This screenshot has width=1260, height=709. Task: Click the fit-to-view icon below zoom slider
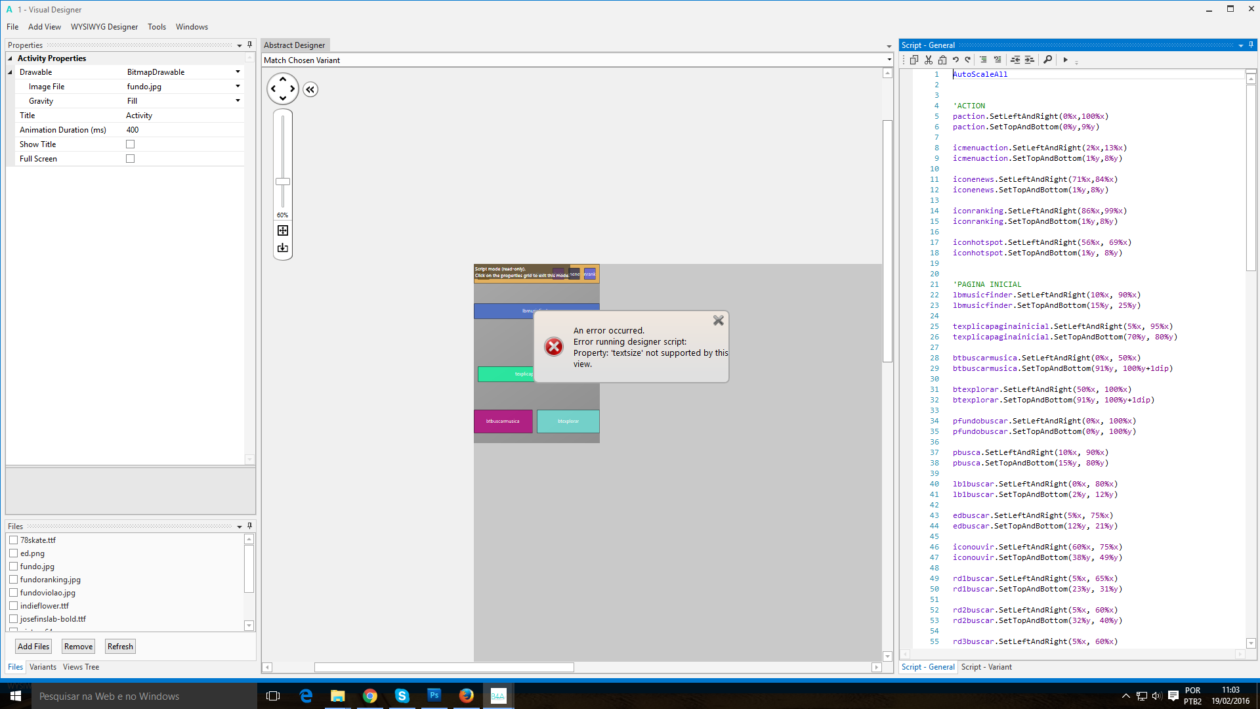tap(283, 230)
